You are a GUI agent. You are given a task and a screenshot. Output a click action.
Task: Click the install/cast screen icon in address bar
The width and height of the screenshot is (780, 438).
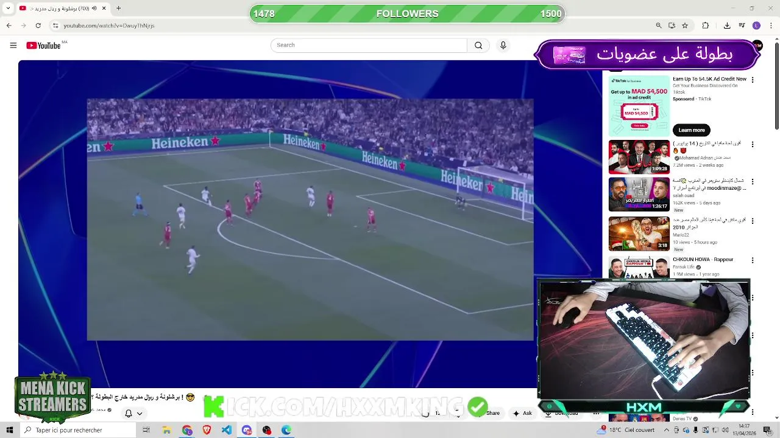672,26
